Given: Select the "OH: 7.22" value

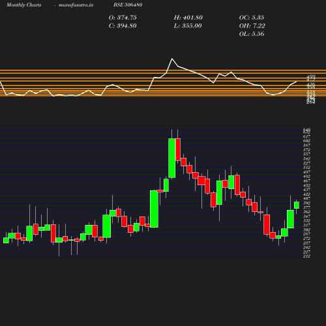Looking at the screenshot, I should [x=252, y=26].
